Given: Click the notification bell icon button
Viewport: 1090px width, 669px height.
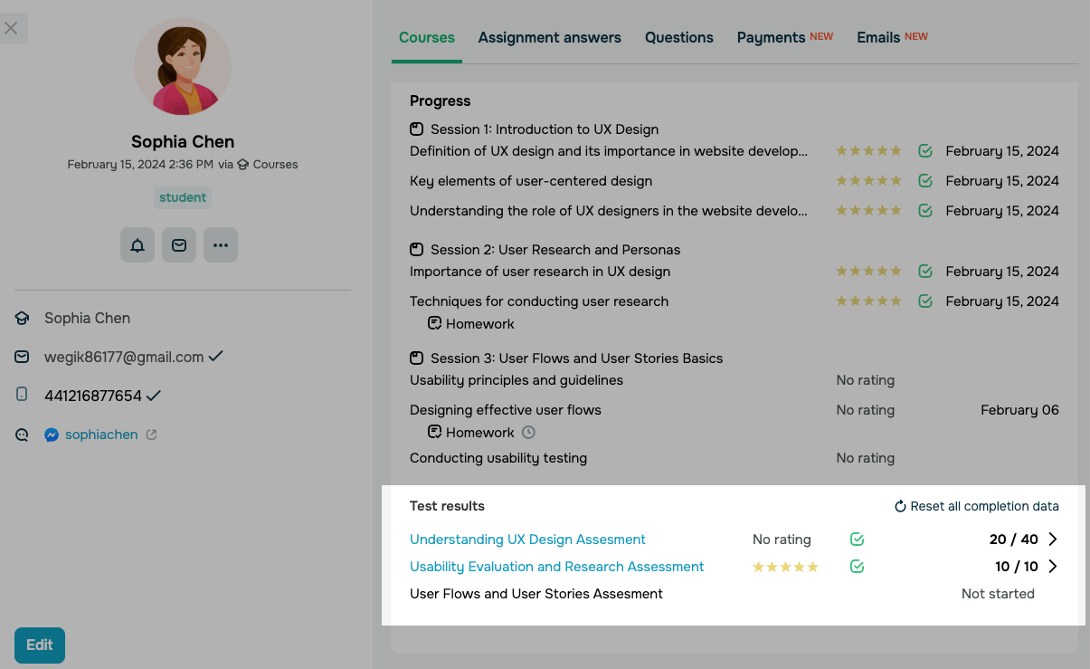Looking at the screenshot, I should [x=137, y=245].
